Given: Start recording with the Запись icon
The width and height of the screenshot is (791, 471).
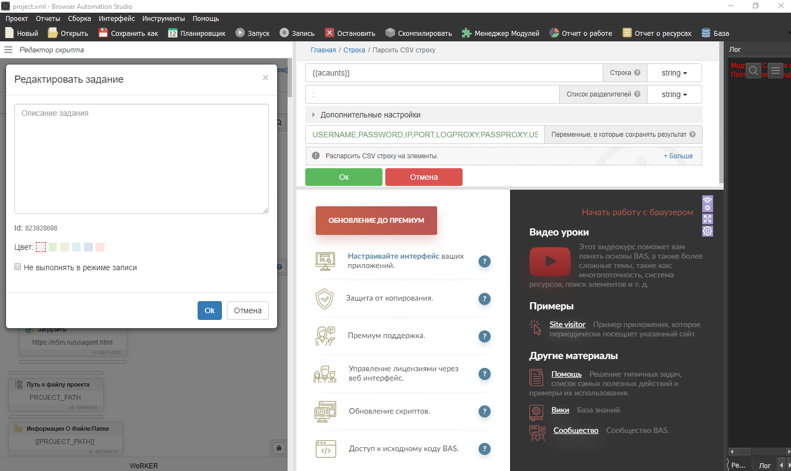Looking at the screenshot, I should (x=284, y=33).
